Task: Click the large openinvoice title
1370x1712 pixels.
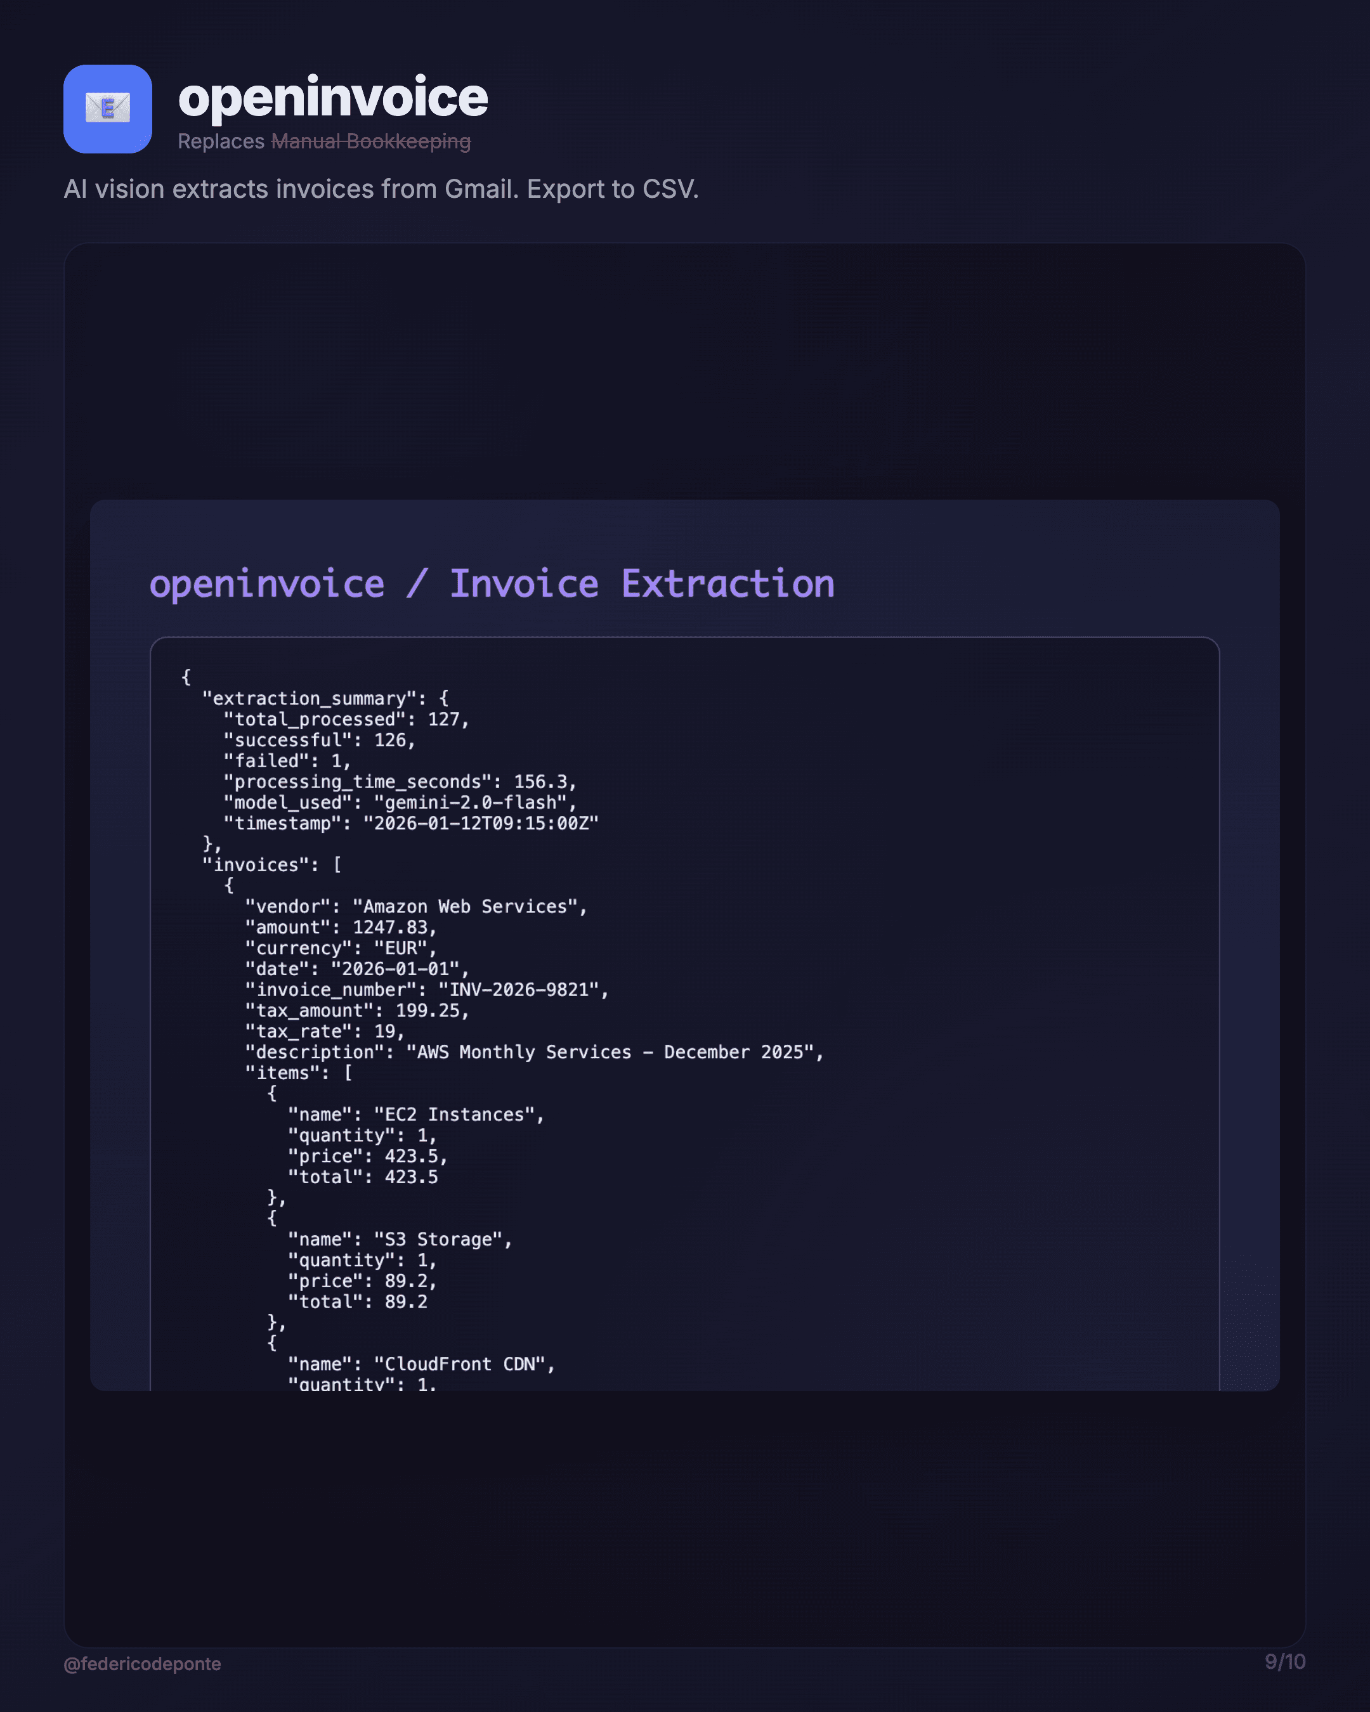Action: point(333,97)
